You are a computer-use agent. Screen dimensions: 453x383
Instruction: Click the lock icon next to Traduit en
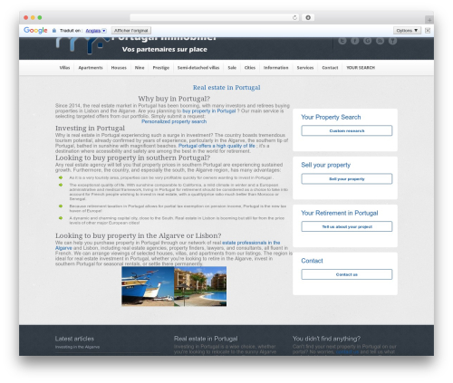click(54, 31)
